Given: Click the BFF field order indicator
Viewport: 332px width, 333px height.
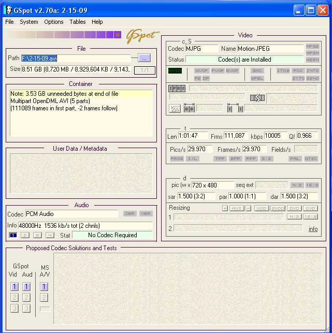Looking at the screenshot, I should (x=235, y=159).
